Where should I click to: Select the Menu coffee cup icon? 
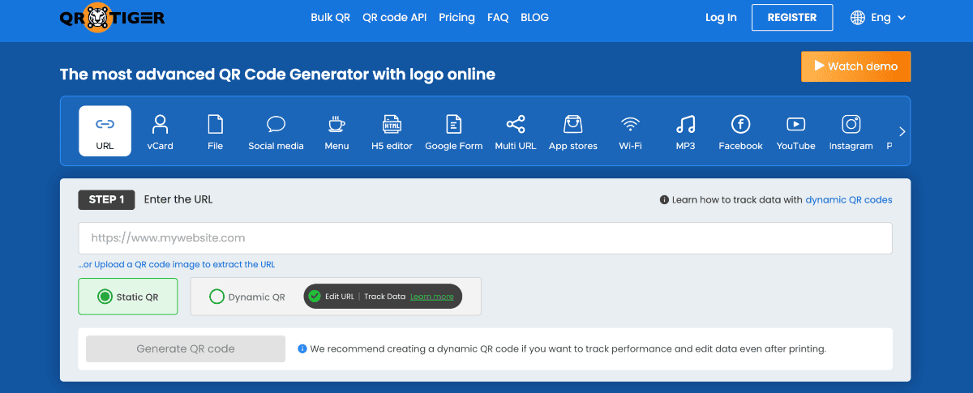(336, 125)
